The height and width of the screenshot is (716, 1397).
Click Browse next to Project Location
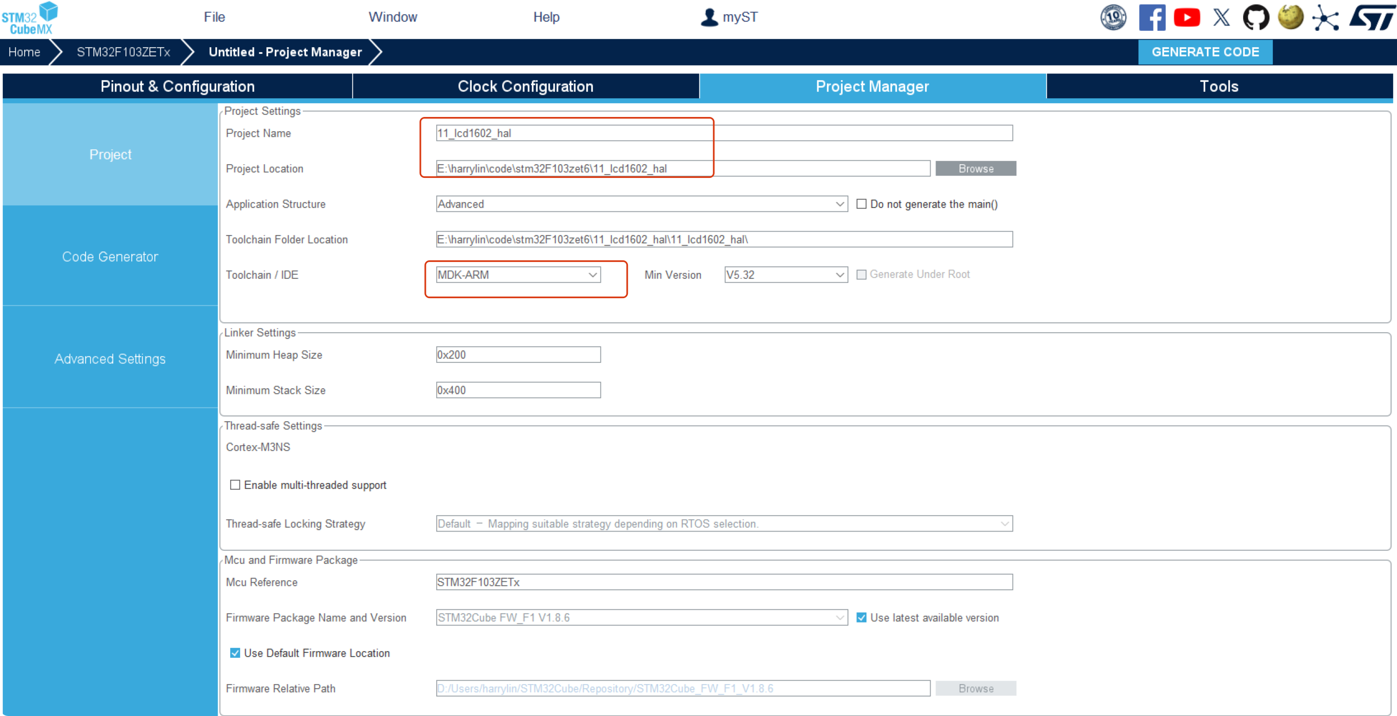976,169
